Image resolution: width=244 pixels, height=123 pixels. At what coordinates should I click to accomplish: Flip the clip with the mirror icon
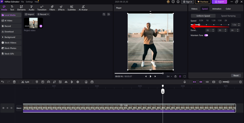pos(66,82)
